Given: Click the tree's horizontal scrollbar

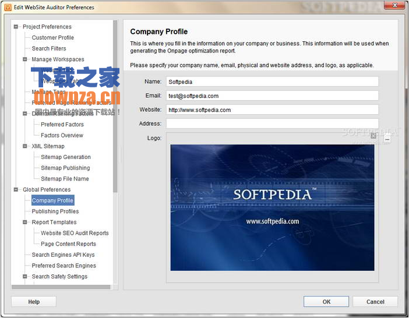Looking at the screenshot, I should tap(61, 287).
